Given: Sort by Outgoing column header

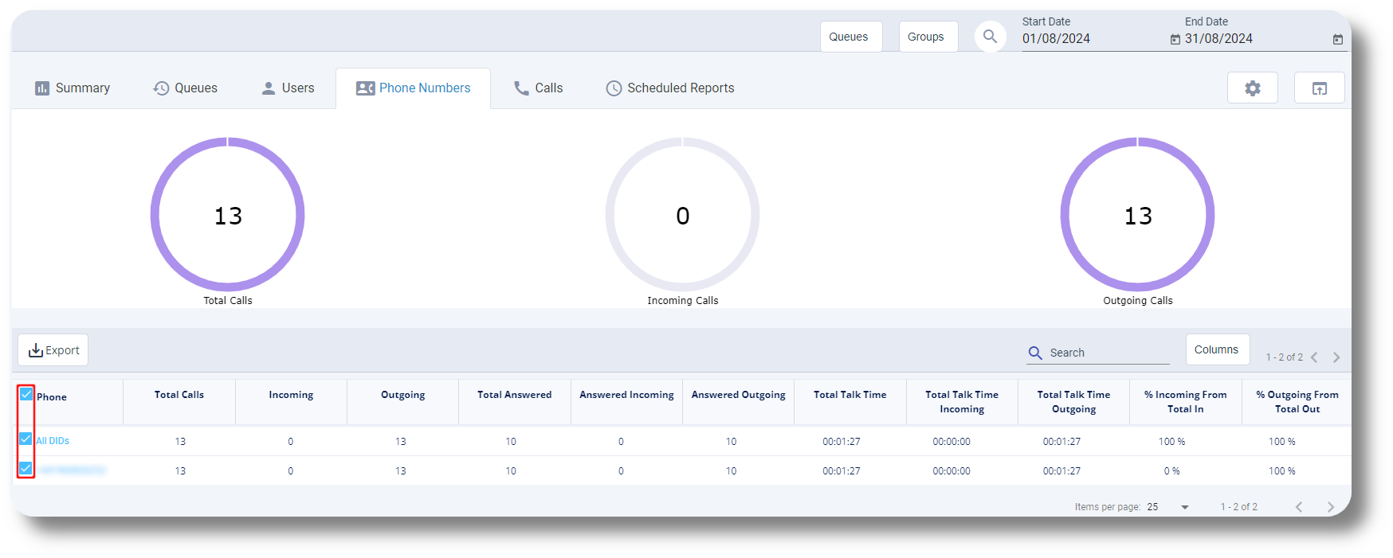Looking at the screenshot, I should [x=403, y=395].
